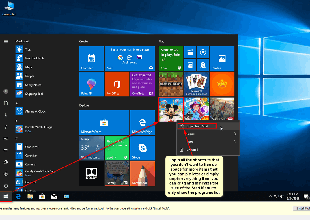Launch Microsoft Edge from the taskbar
Screen dimensions: 310x220
click(18, 196)
